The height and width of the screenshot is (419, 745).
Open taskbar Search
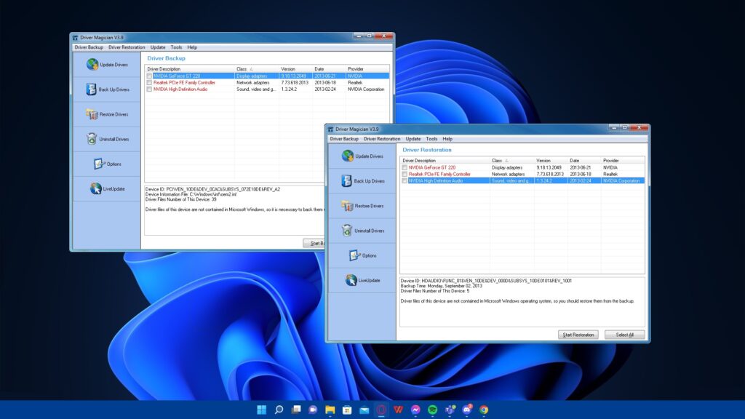tap(279, 410)
